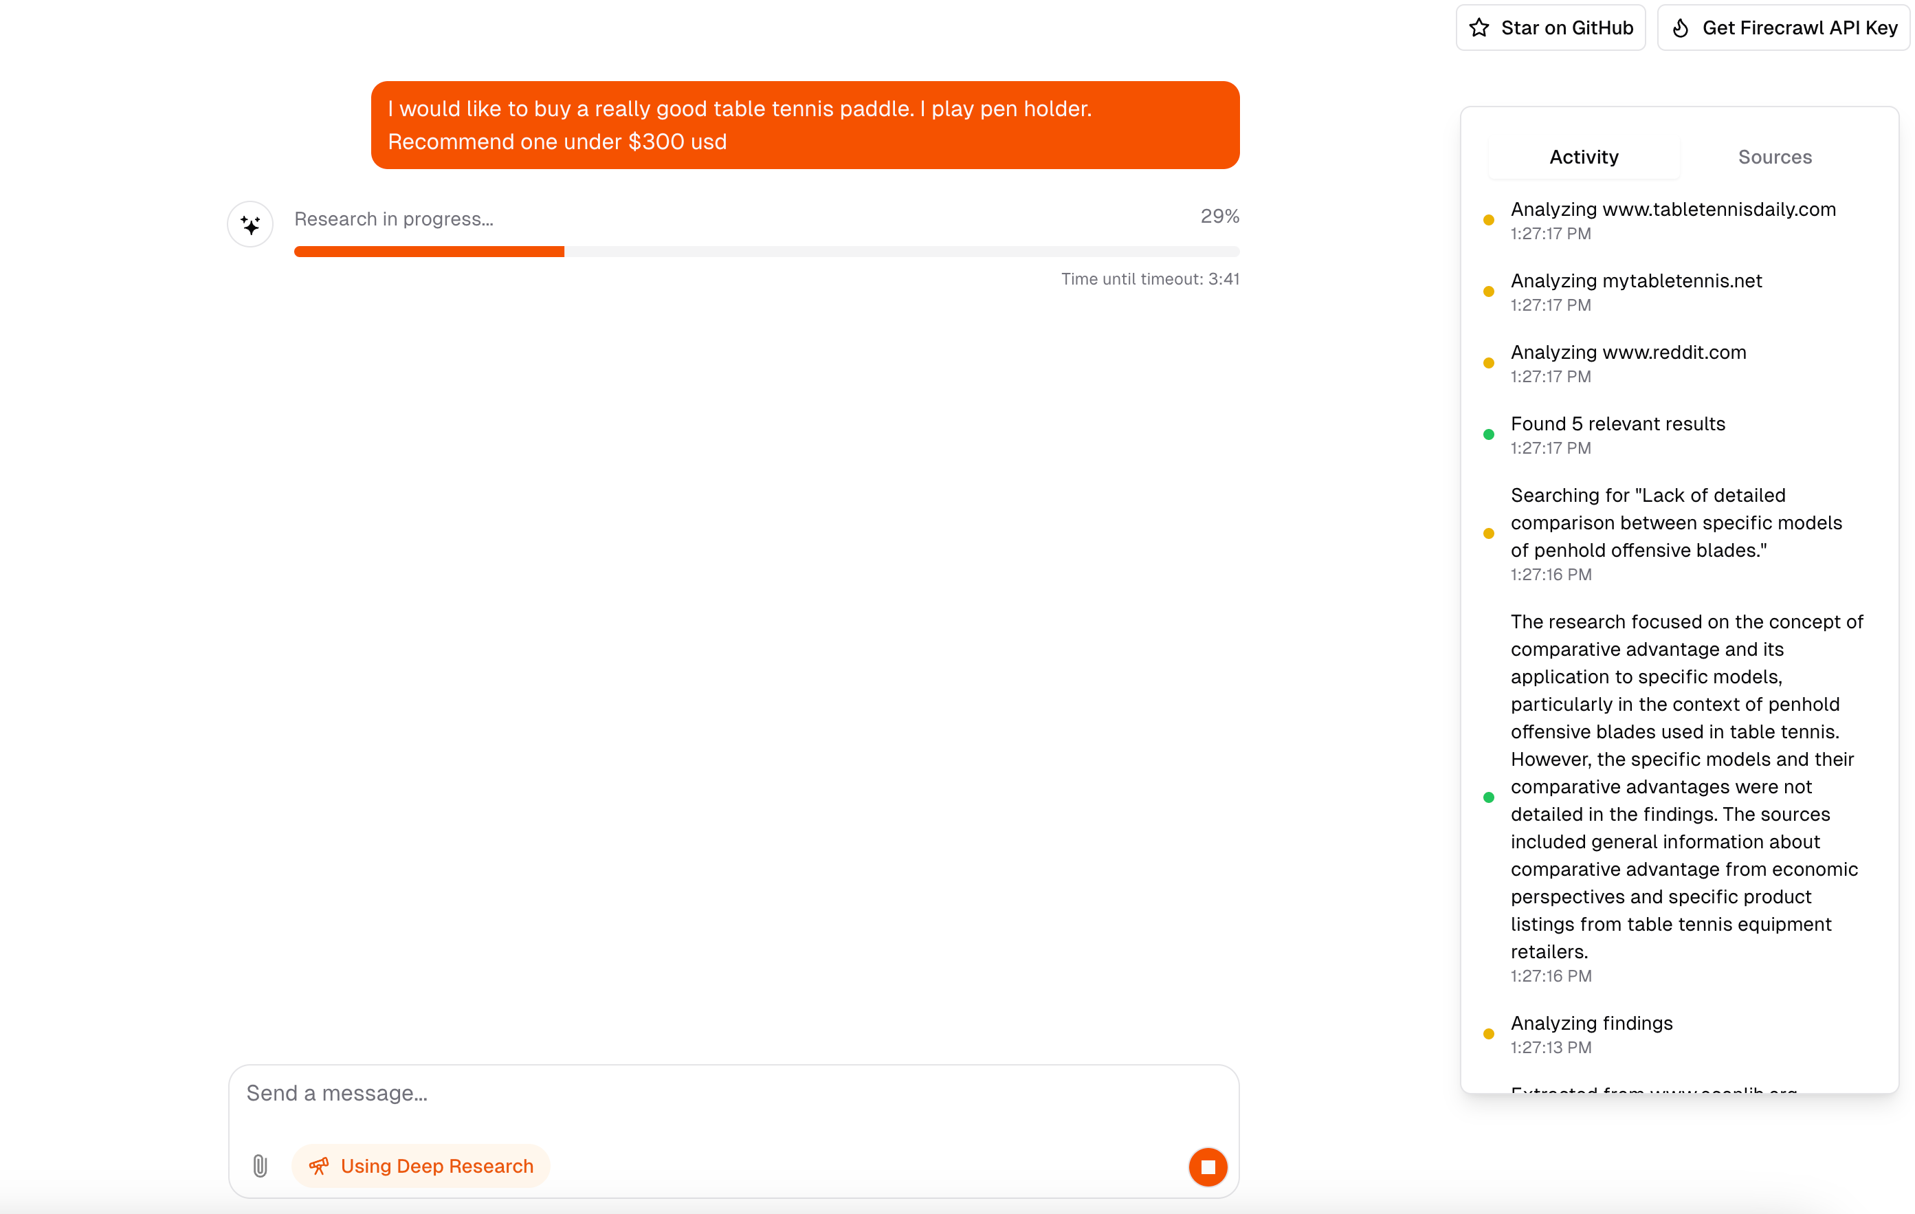Stop research with the orange stop button
The width and height of the screenshot is (1915, 1214).
[x=1207, y=1167]
